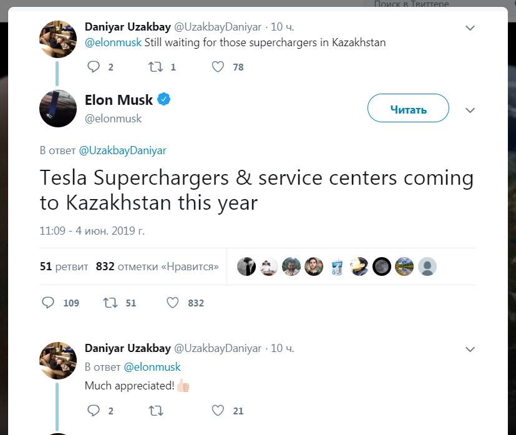View the 832 отметки «Нравится» list
The height and width of the screenshot is (435, 516).
tap(157, 266)
